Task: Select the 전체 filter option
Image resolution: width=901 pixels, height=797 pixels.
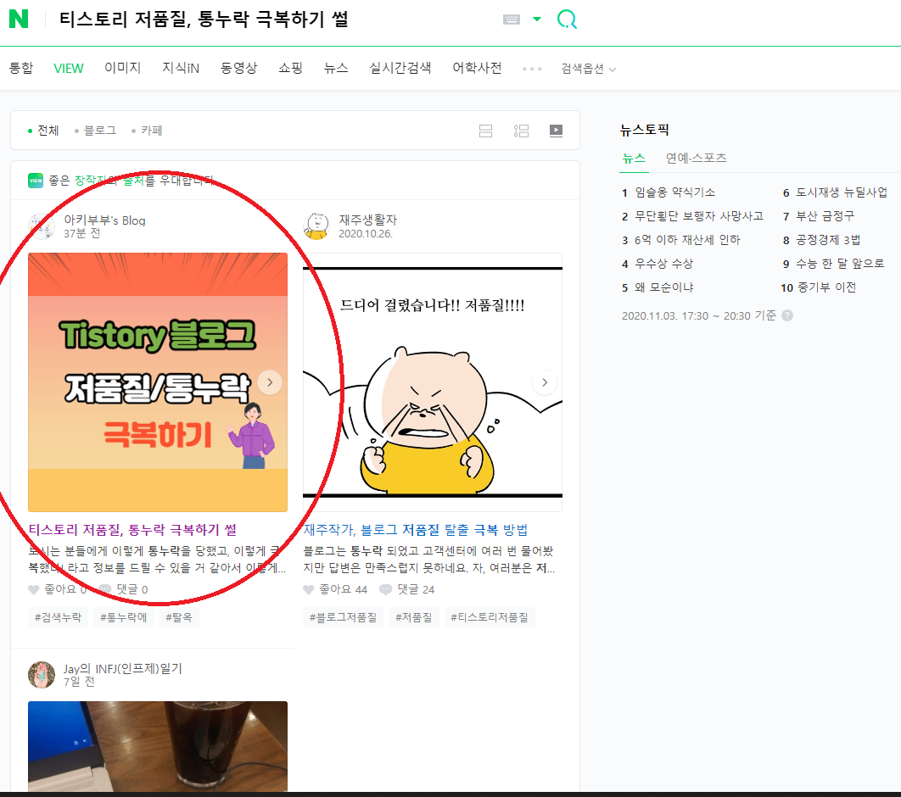Action: [43, 131]
